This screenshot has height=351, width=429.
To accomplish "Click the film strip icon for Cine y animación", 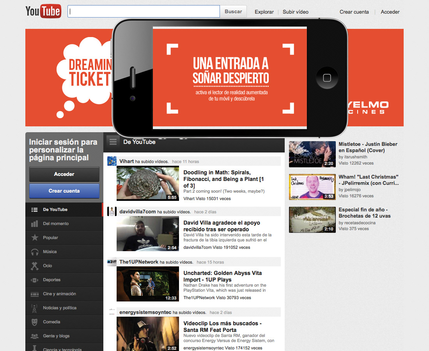I will [35, 294].
